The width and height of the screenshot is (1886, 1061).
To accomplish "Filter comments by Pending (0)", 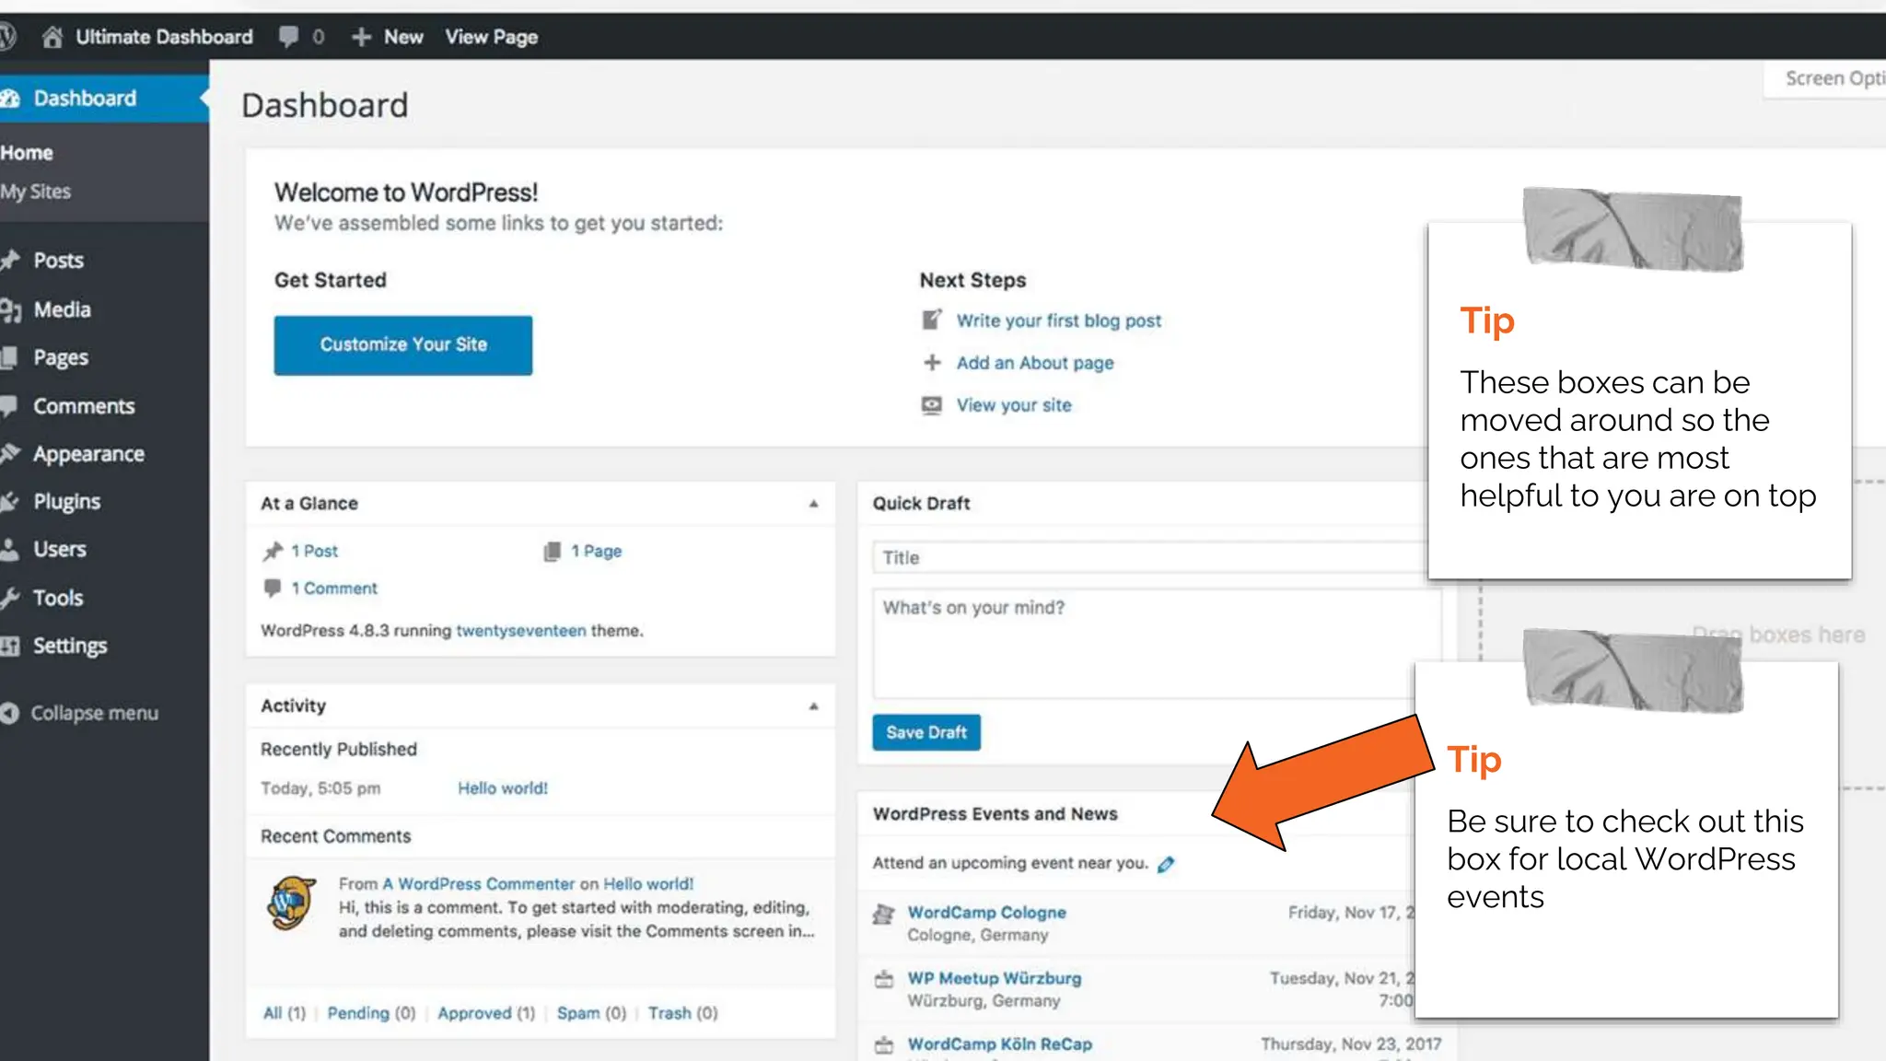I will tap(371, 1013).
